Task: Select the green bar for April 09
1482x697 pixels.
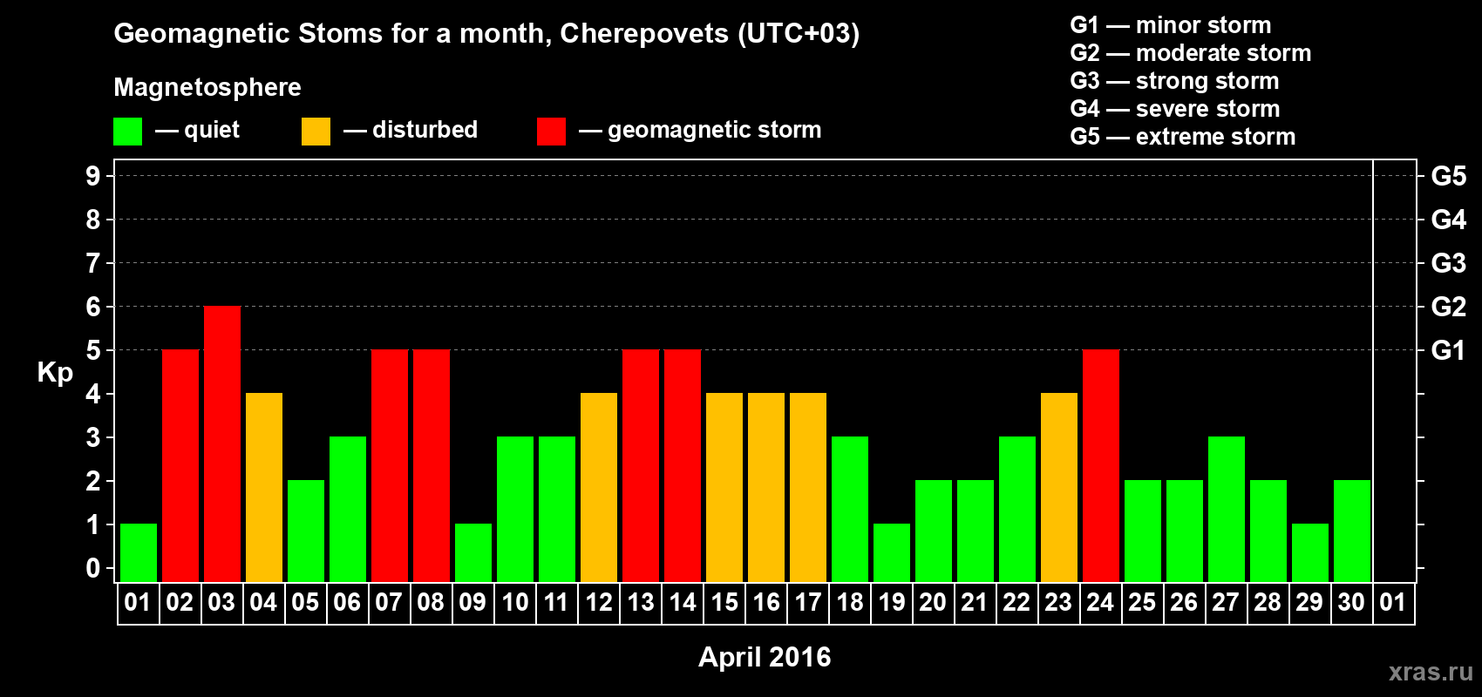Action: click(473, 553)
